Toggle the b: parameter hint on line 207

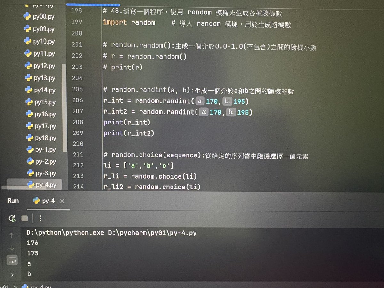tap(231, 112)
